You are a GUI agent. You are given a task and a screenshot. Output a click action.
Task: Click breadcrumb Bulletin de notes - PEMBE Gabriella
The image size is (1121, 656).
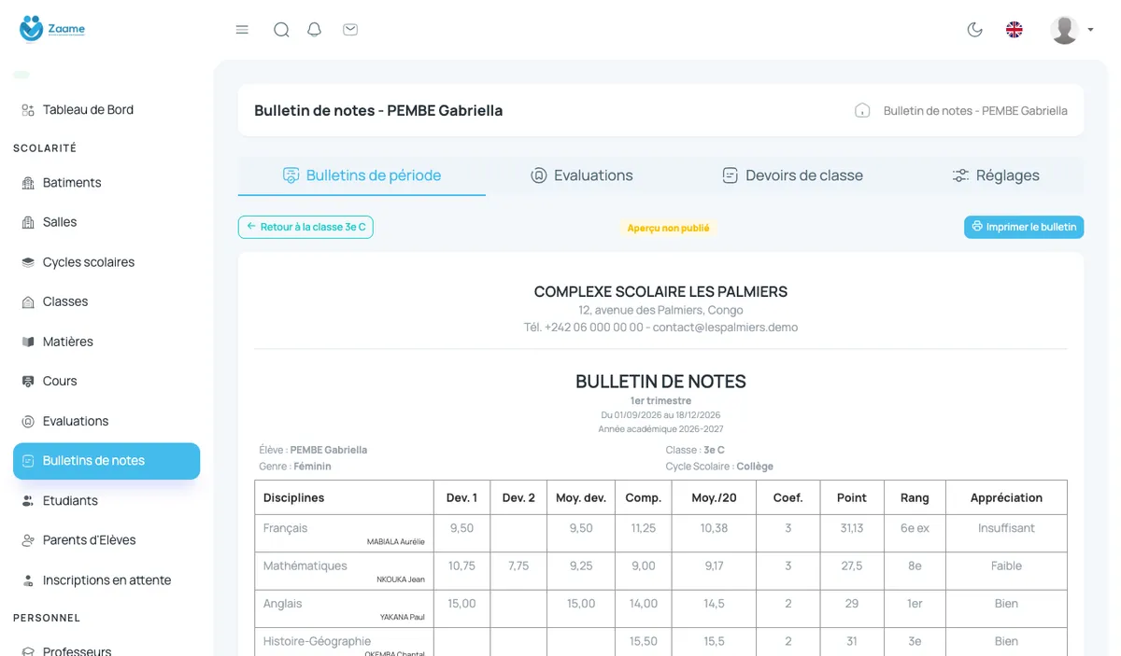(x=975, y=110)
